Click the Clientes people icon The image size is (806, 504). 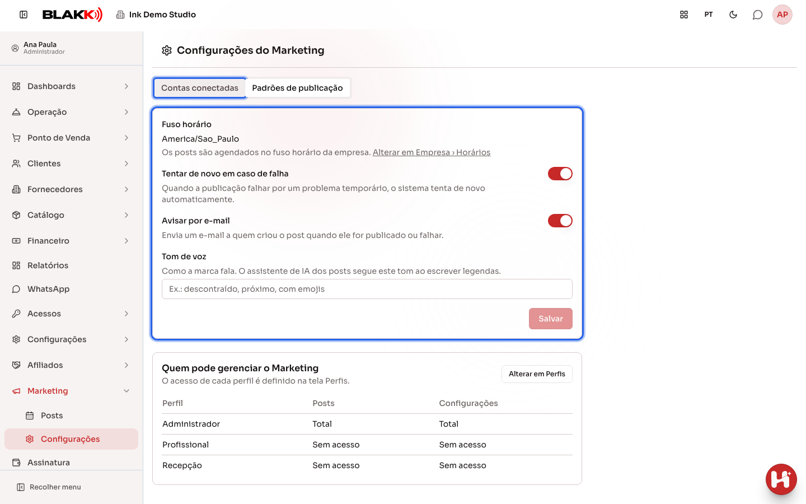coord(16,164)
